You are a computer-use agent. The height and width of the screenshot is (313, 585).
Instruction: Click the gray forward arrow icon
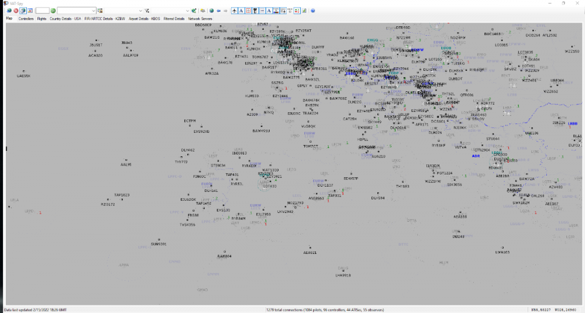225,11
